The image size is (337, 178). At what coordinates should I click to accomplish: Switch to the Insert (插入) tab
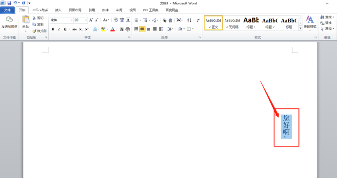tap(58, 10)
